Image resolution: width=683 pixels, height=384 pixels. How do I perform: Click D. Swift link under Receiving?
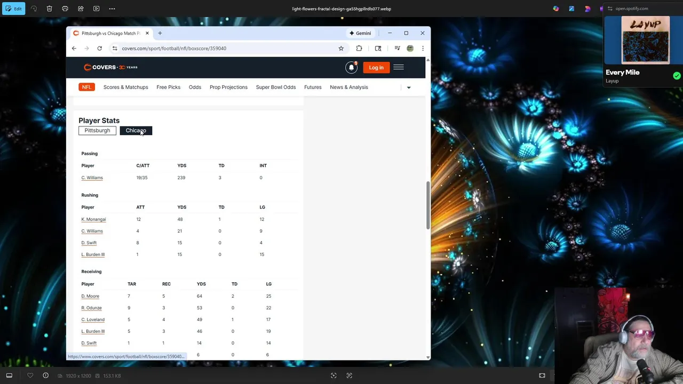(x=89, y=343)
